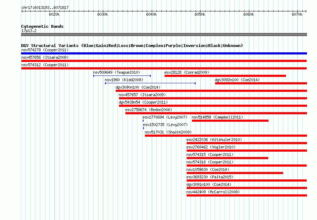Click the nsv574278 (Cooper2011) label

[45, 50]
